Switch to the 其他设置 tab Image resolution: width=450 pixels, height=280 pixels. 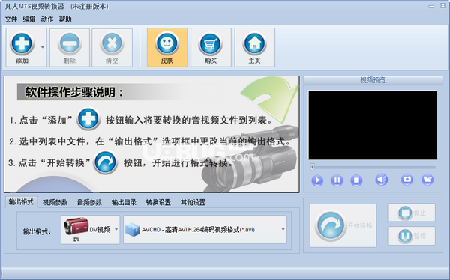click(x=193, y=202)
